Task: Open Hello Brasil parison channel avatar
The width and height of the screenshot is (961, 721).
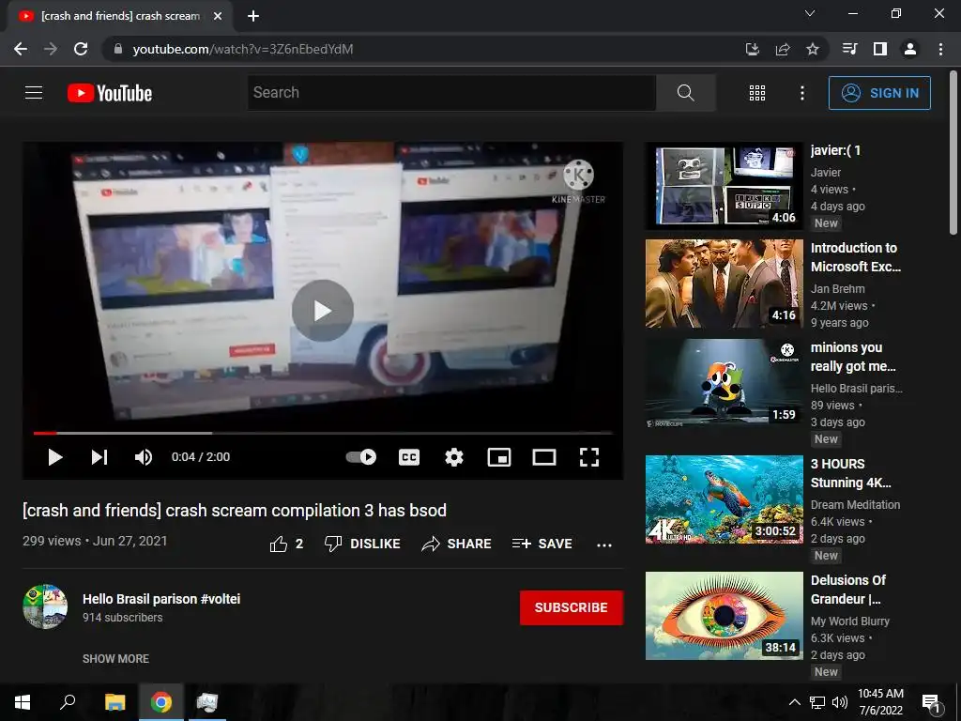Action: (45, 606)
